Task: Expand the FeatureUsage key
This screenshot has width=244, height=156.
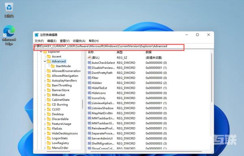Action: point(45,124)
